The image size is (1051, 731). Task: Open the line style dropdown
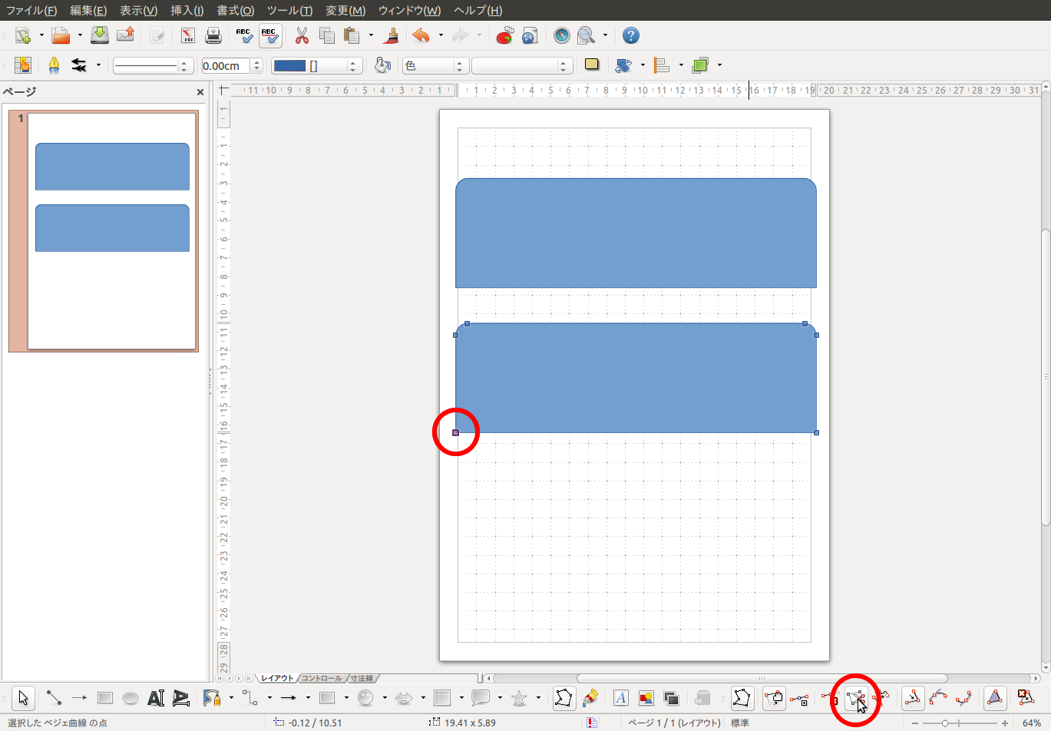point(152,66)
